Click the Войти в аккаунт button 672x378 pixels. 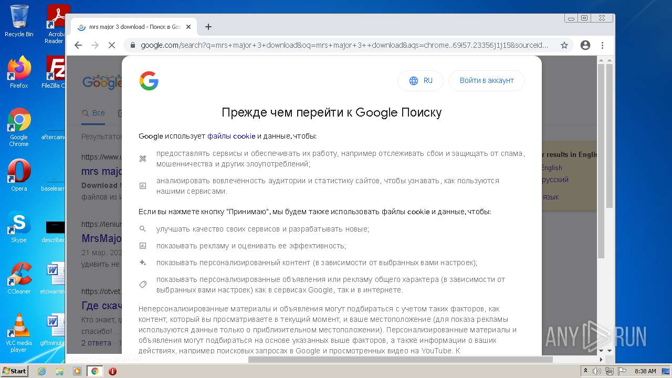[x=487, y=81]
